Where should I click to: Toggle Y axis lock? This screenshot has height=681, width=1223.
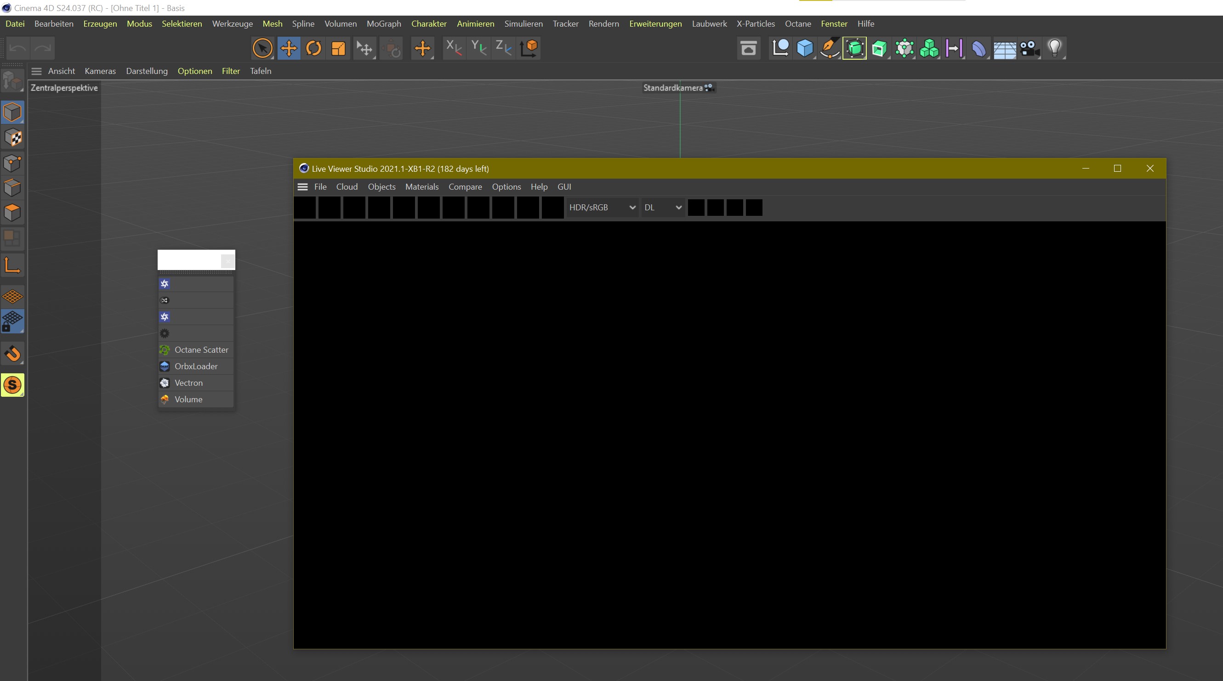[x=478, y=48]
